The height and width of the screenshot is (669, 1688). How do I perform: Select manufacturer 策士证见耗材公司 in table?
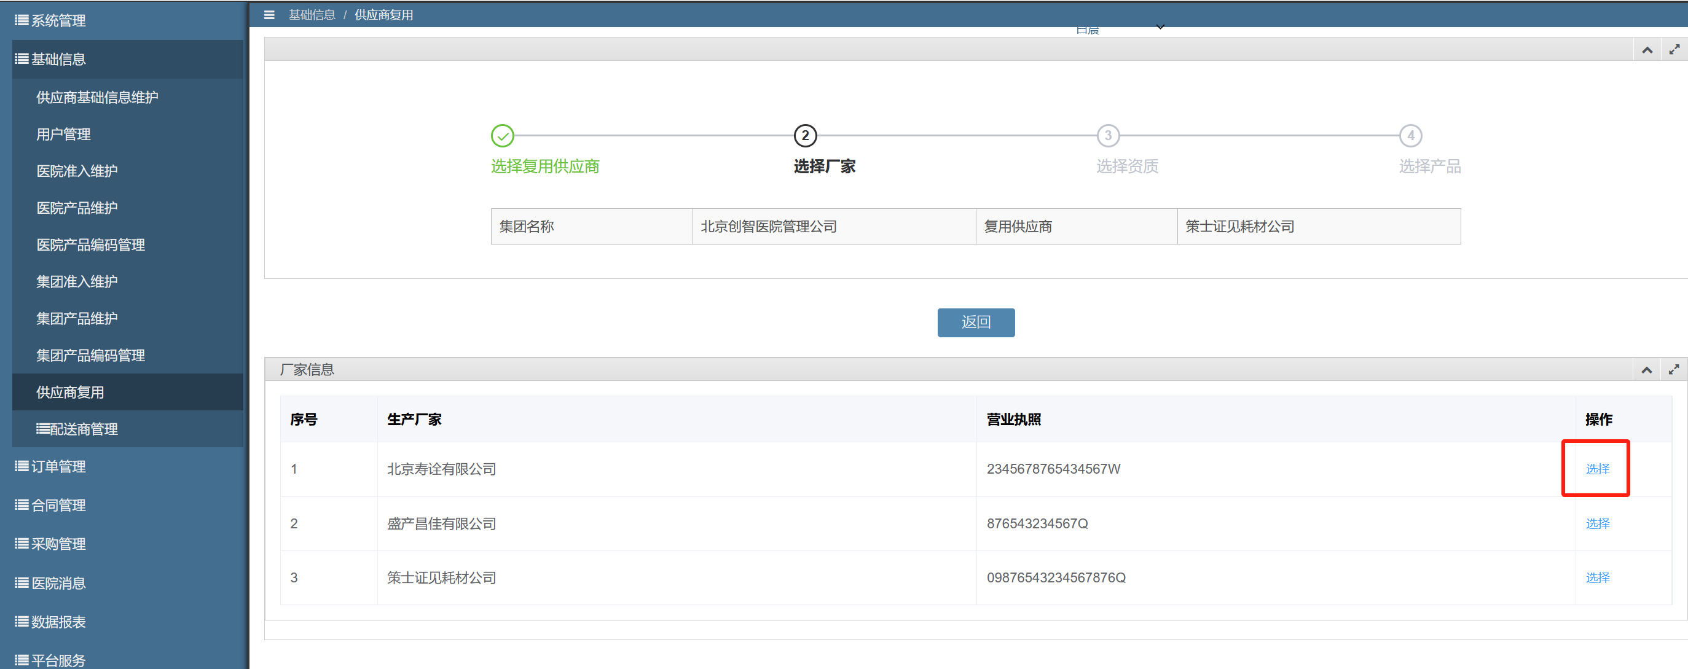1598,578
